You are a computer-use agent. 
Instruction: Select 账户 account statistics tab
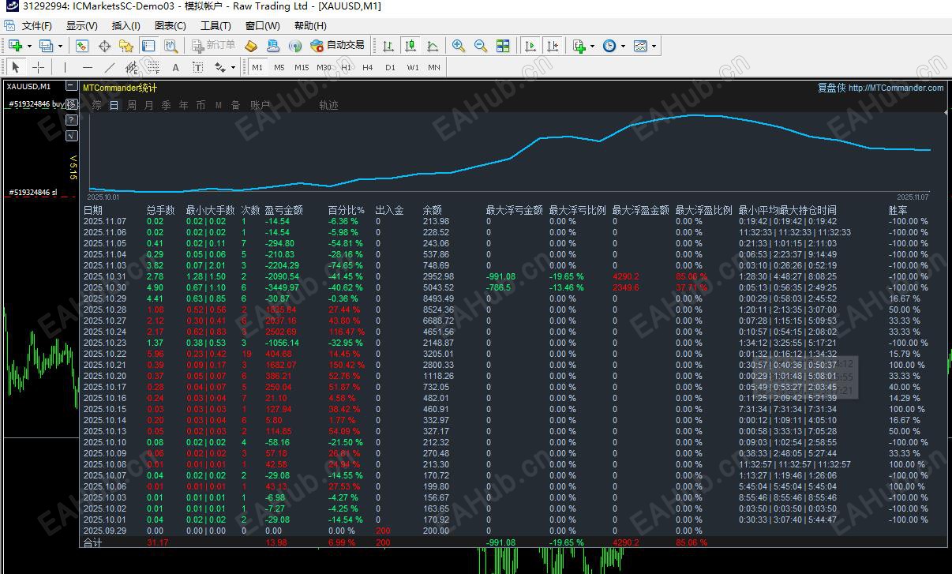point(260,105)
